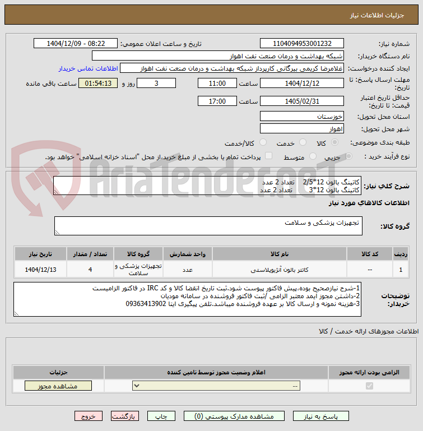The height and width of the screenshot is (431, 423).
Task: Click the تاریخ نیاز column header
Action: [40, 254]
